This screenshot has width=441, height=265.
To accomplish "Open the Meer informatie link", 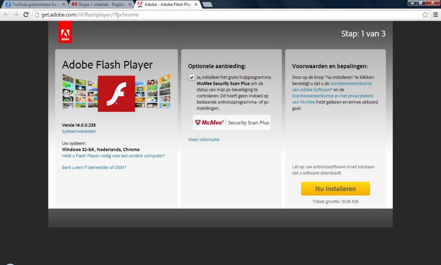I will point(204,139).
